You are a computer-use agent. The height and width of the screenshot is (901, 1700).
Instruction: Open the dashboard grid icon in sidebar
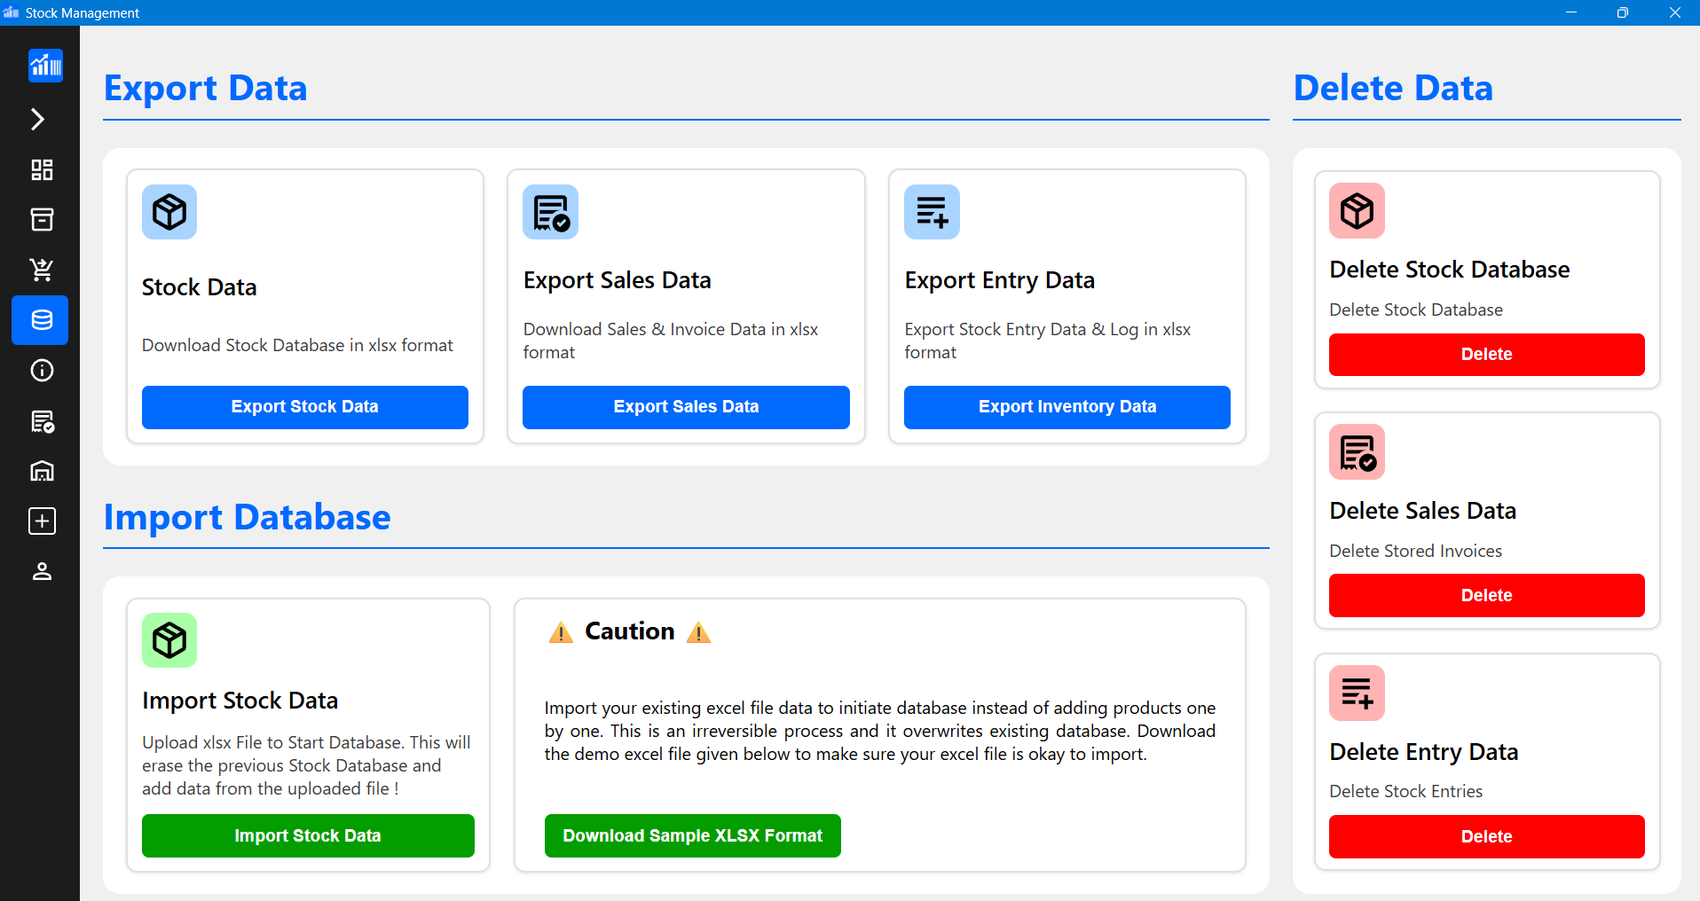[x=42, y=169]
